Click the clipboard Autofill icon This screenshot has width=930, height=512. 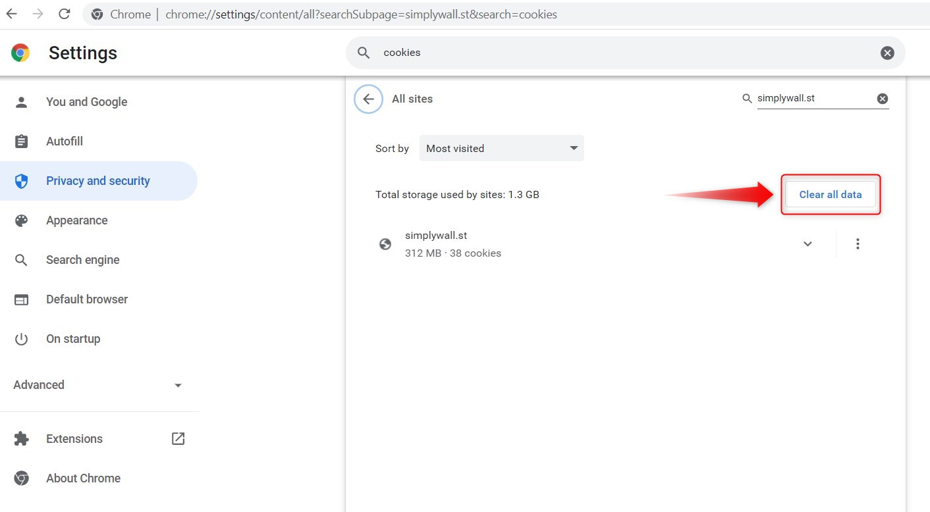22,141
